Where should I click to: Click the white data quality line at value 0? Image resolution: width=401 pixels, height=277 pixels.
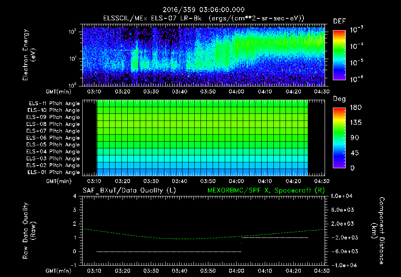pos(169,252)
